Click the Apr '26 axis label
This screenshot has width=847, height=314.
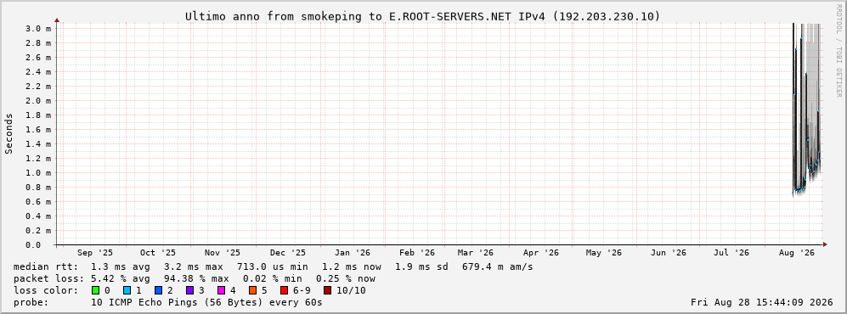pos(540,253)
